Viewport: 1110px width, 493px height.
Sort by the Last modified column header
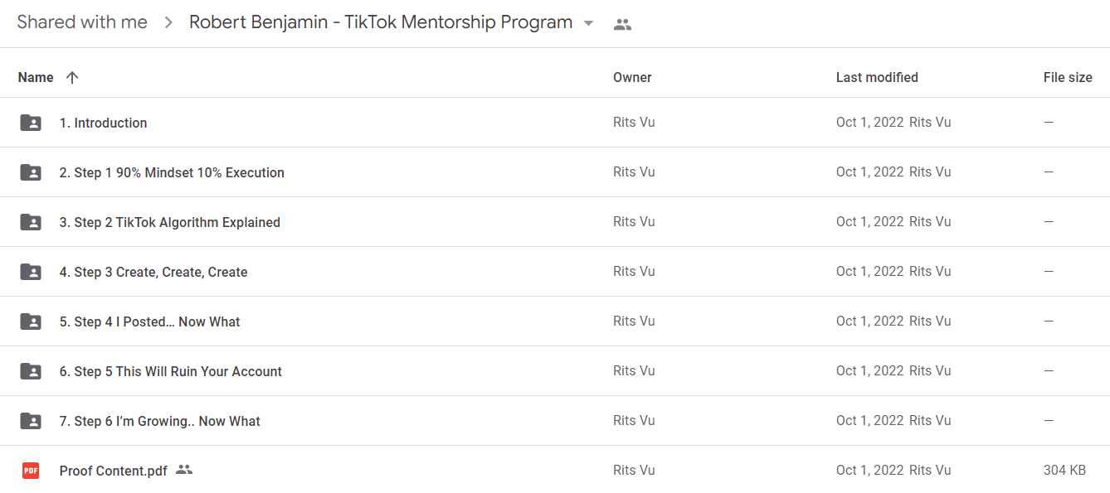(877, 77)
